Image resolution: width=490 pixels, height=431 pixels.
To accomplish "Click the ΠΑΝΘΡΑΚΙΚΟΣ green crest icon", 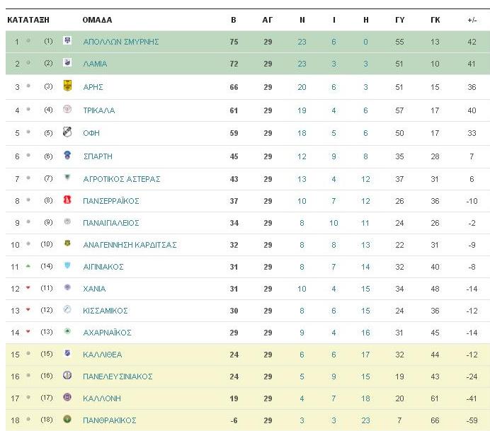I will [x=67, y=419].
